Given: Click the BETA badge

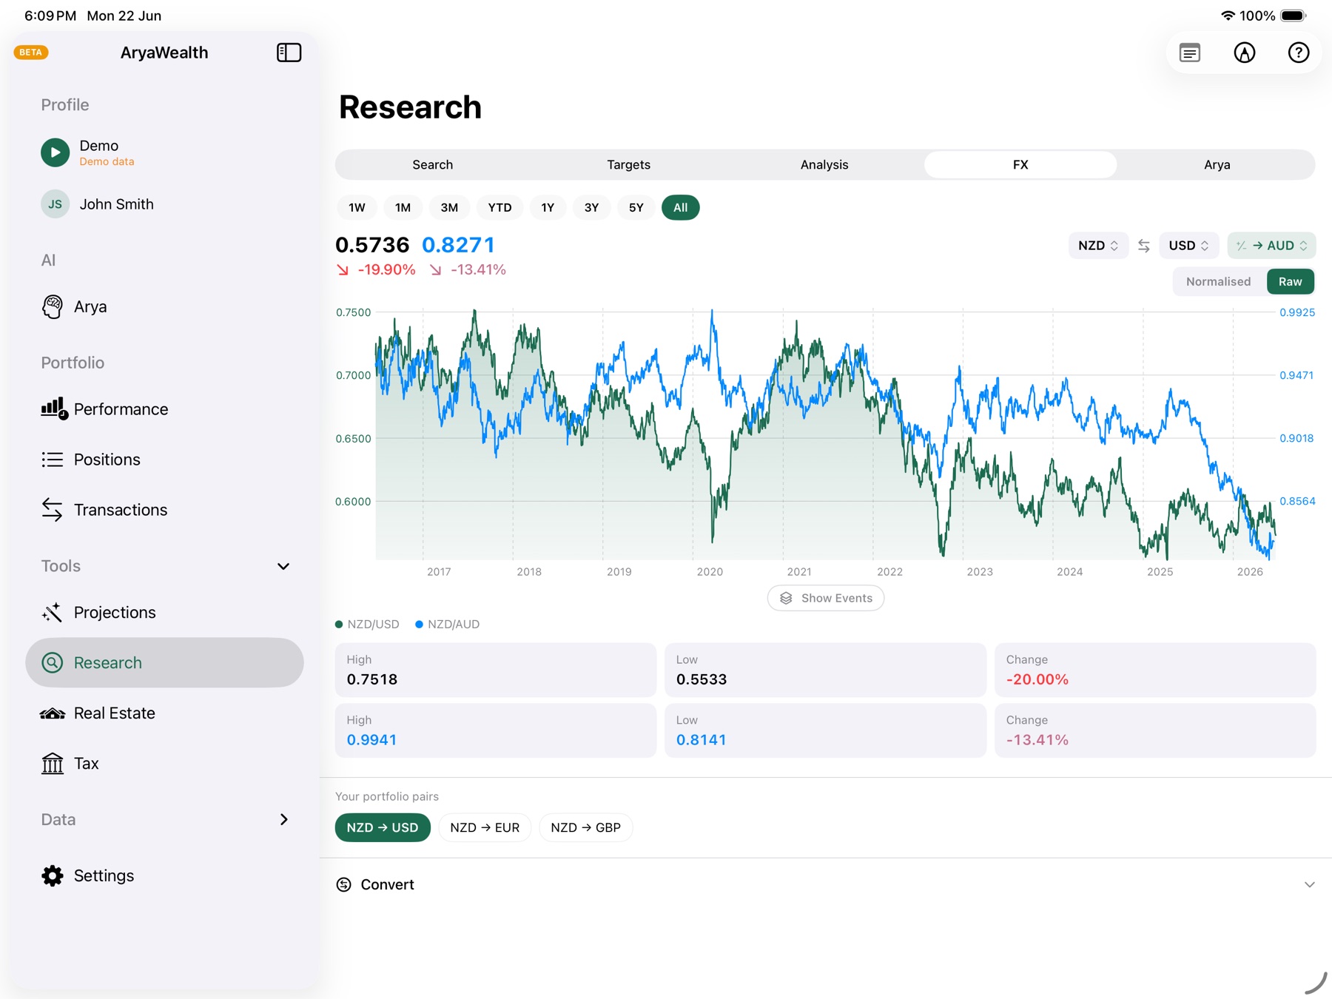Looking at the screenshot, I should 31,53.
